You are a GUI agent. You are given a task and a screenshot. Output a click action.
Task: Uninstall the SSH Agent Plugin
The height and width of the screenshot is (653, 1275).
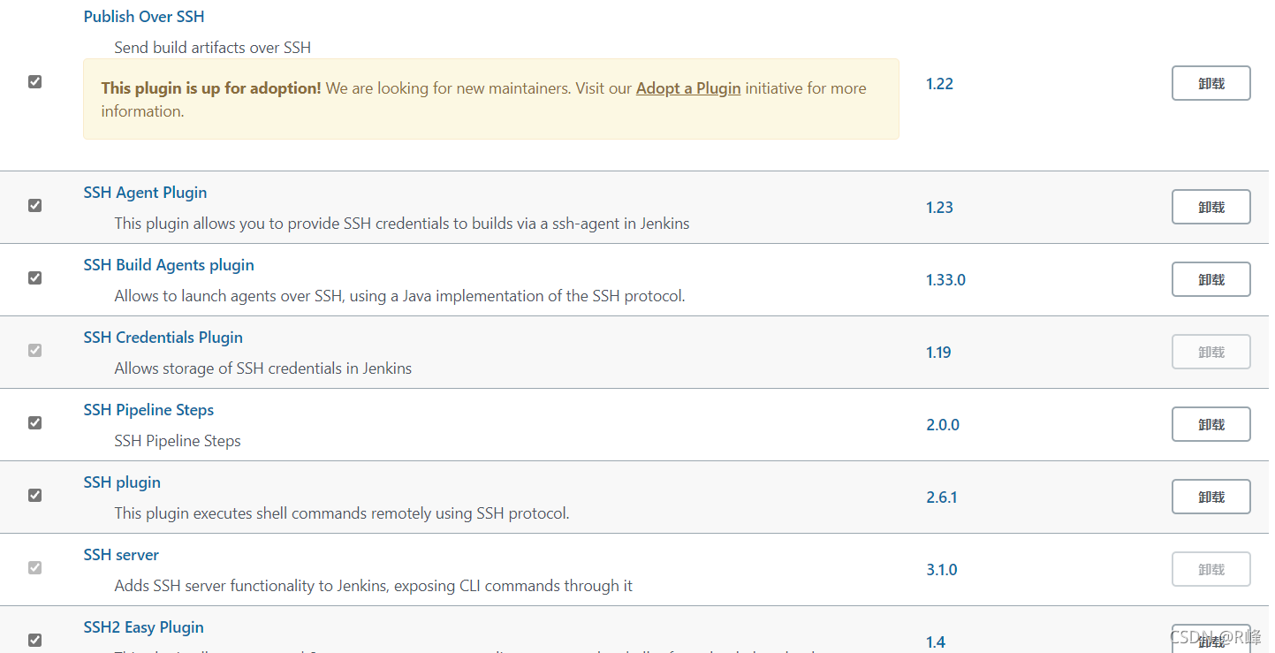coord(1211,207)
